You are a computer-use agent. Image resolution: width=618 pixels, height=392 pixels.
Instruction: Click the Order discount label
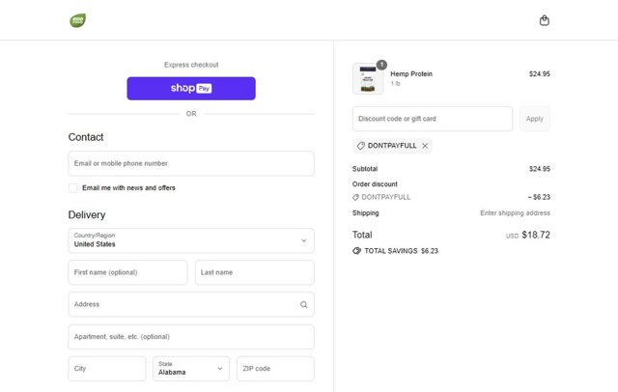pyautogui.click(x=375, y=184)
